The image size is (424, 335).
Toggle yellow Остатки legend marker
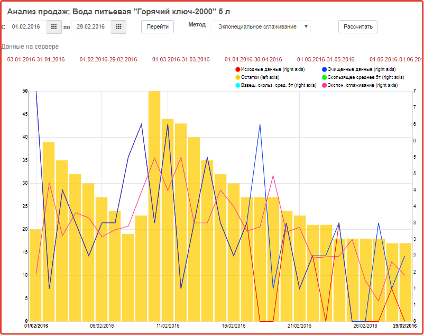[x=238, y=77]
